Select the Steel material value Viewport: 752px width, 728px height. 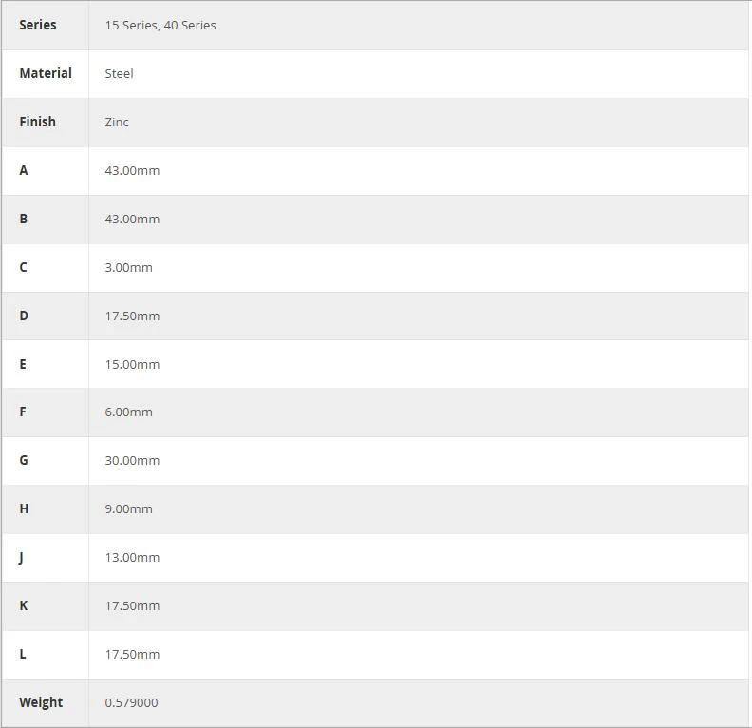tap(119, 74)
